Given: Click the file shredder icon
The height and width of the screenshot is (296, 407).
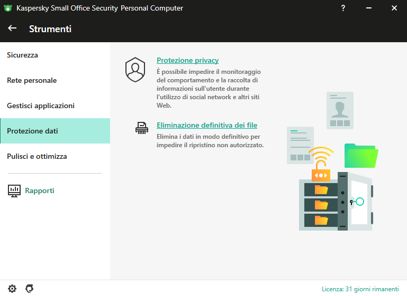Looking at the screenshot, I should tap(142, 128).
